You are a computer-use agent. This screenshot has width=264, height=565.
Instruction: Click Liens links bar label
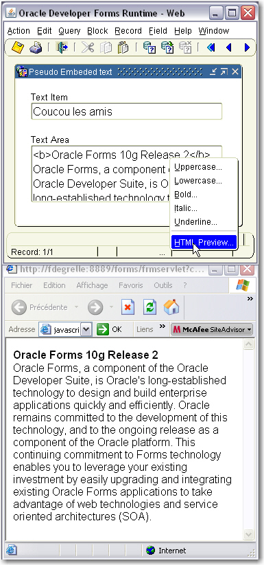tap(145, 329)
